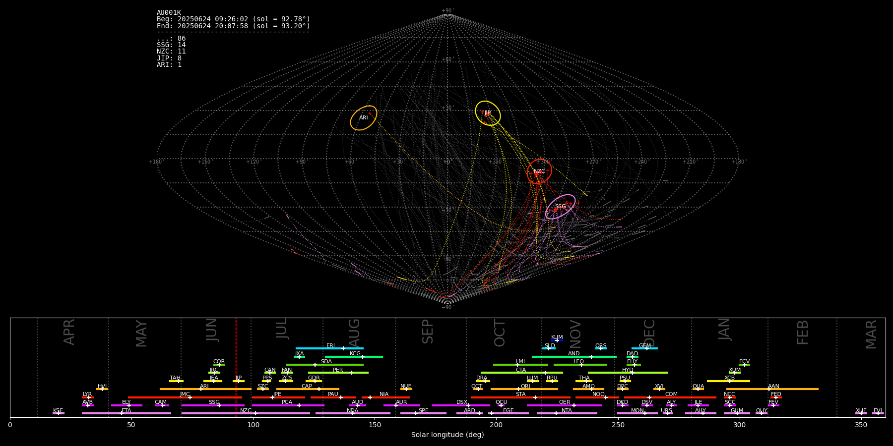Click the 'Solar longitude (deg)' axis title
The image size is (893, 446).
click(447, 435)
